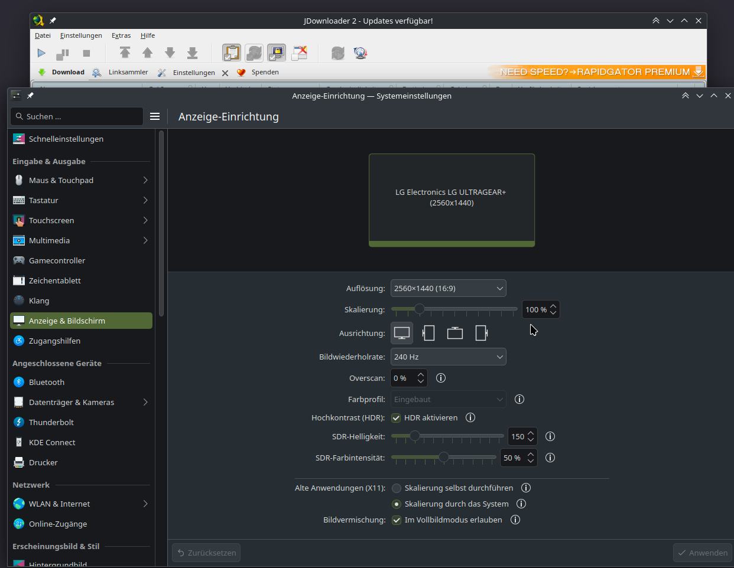Adjust the SDR-Helligkeit slider
This screenshot has width=734, height=568.
(x=447, y=436)
